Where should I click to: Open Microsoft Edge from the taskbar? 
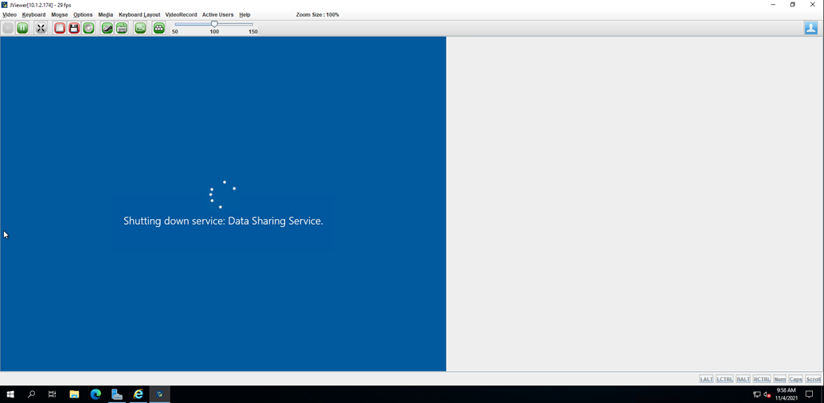[x=96, y=394]
